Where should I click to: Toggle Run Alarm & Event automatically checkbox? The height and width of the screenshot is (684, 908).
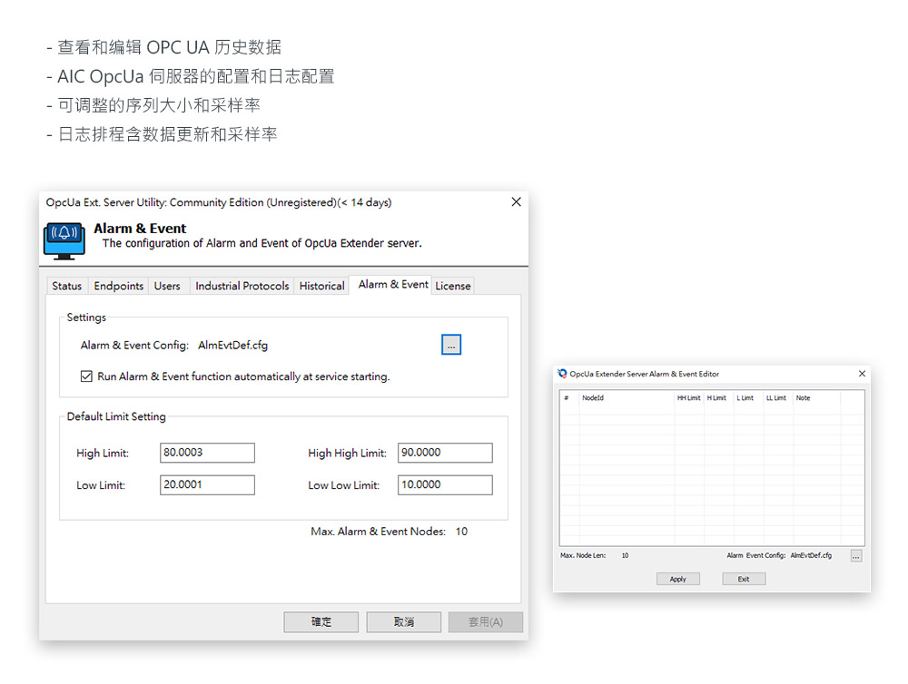click(x=86, y=376)
